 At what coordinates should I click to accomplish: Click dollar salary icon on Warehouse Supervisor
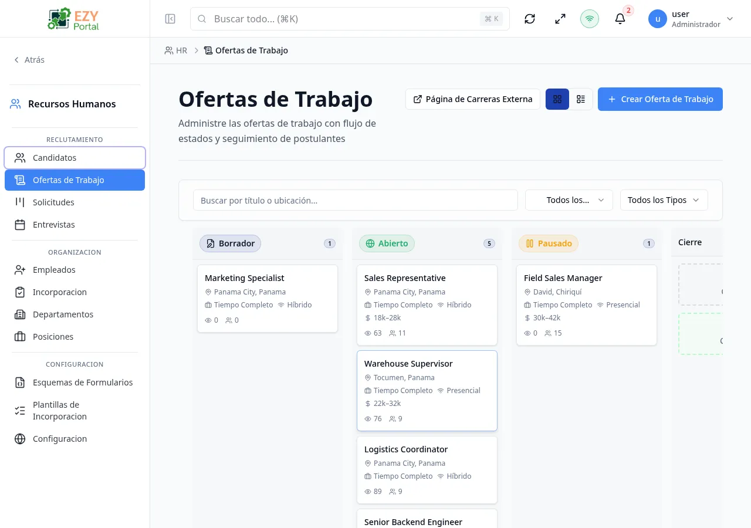pyautogui.click(x=368, y=404)
